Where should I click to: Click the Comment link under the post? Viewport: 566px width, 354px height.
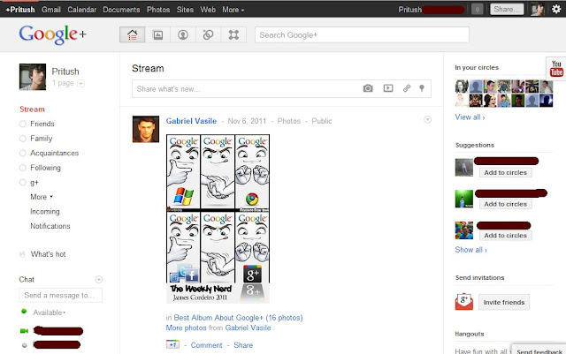[x=206, y=345]
